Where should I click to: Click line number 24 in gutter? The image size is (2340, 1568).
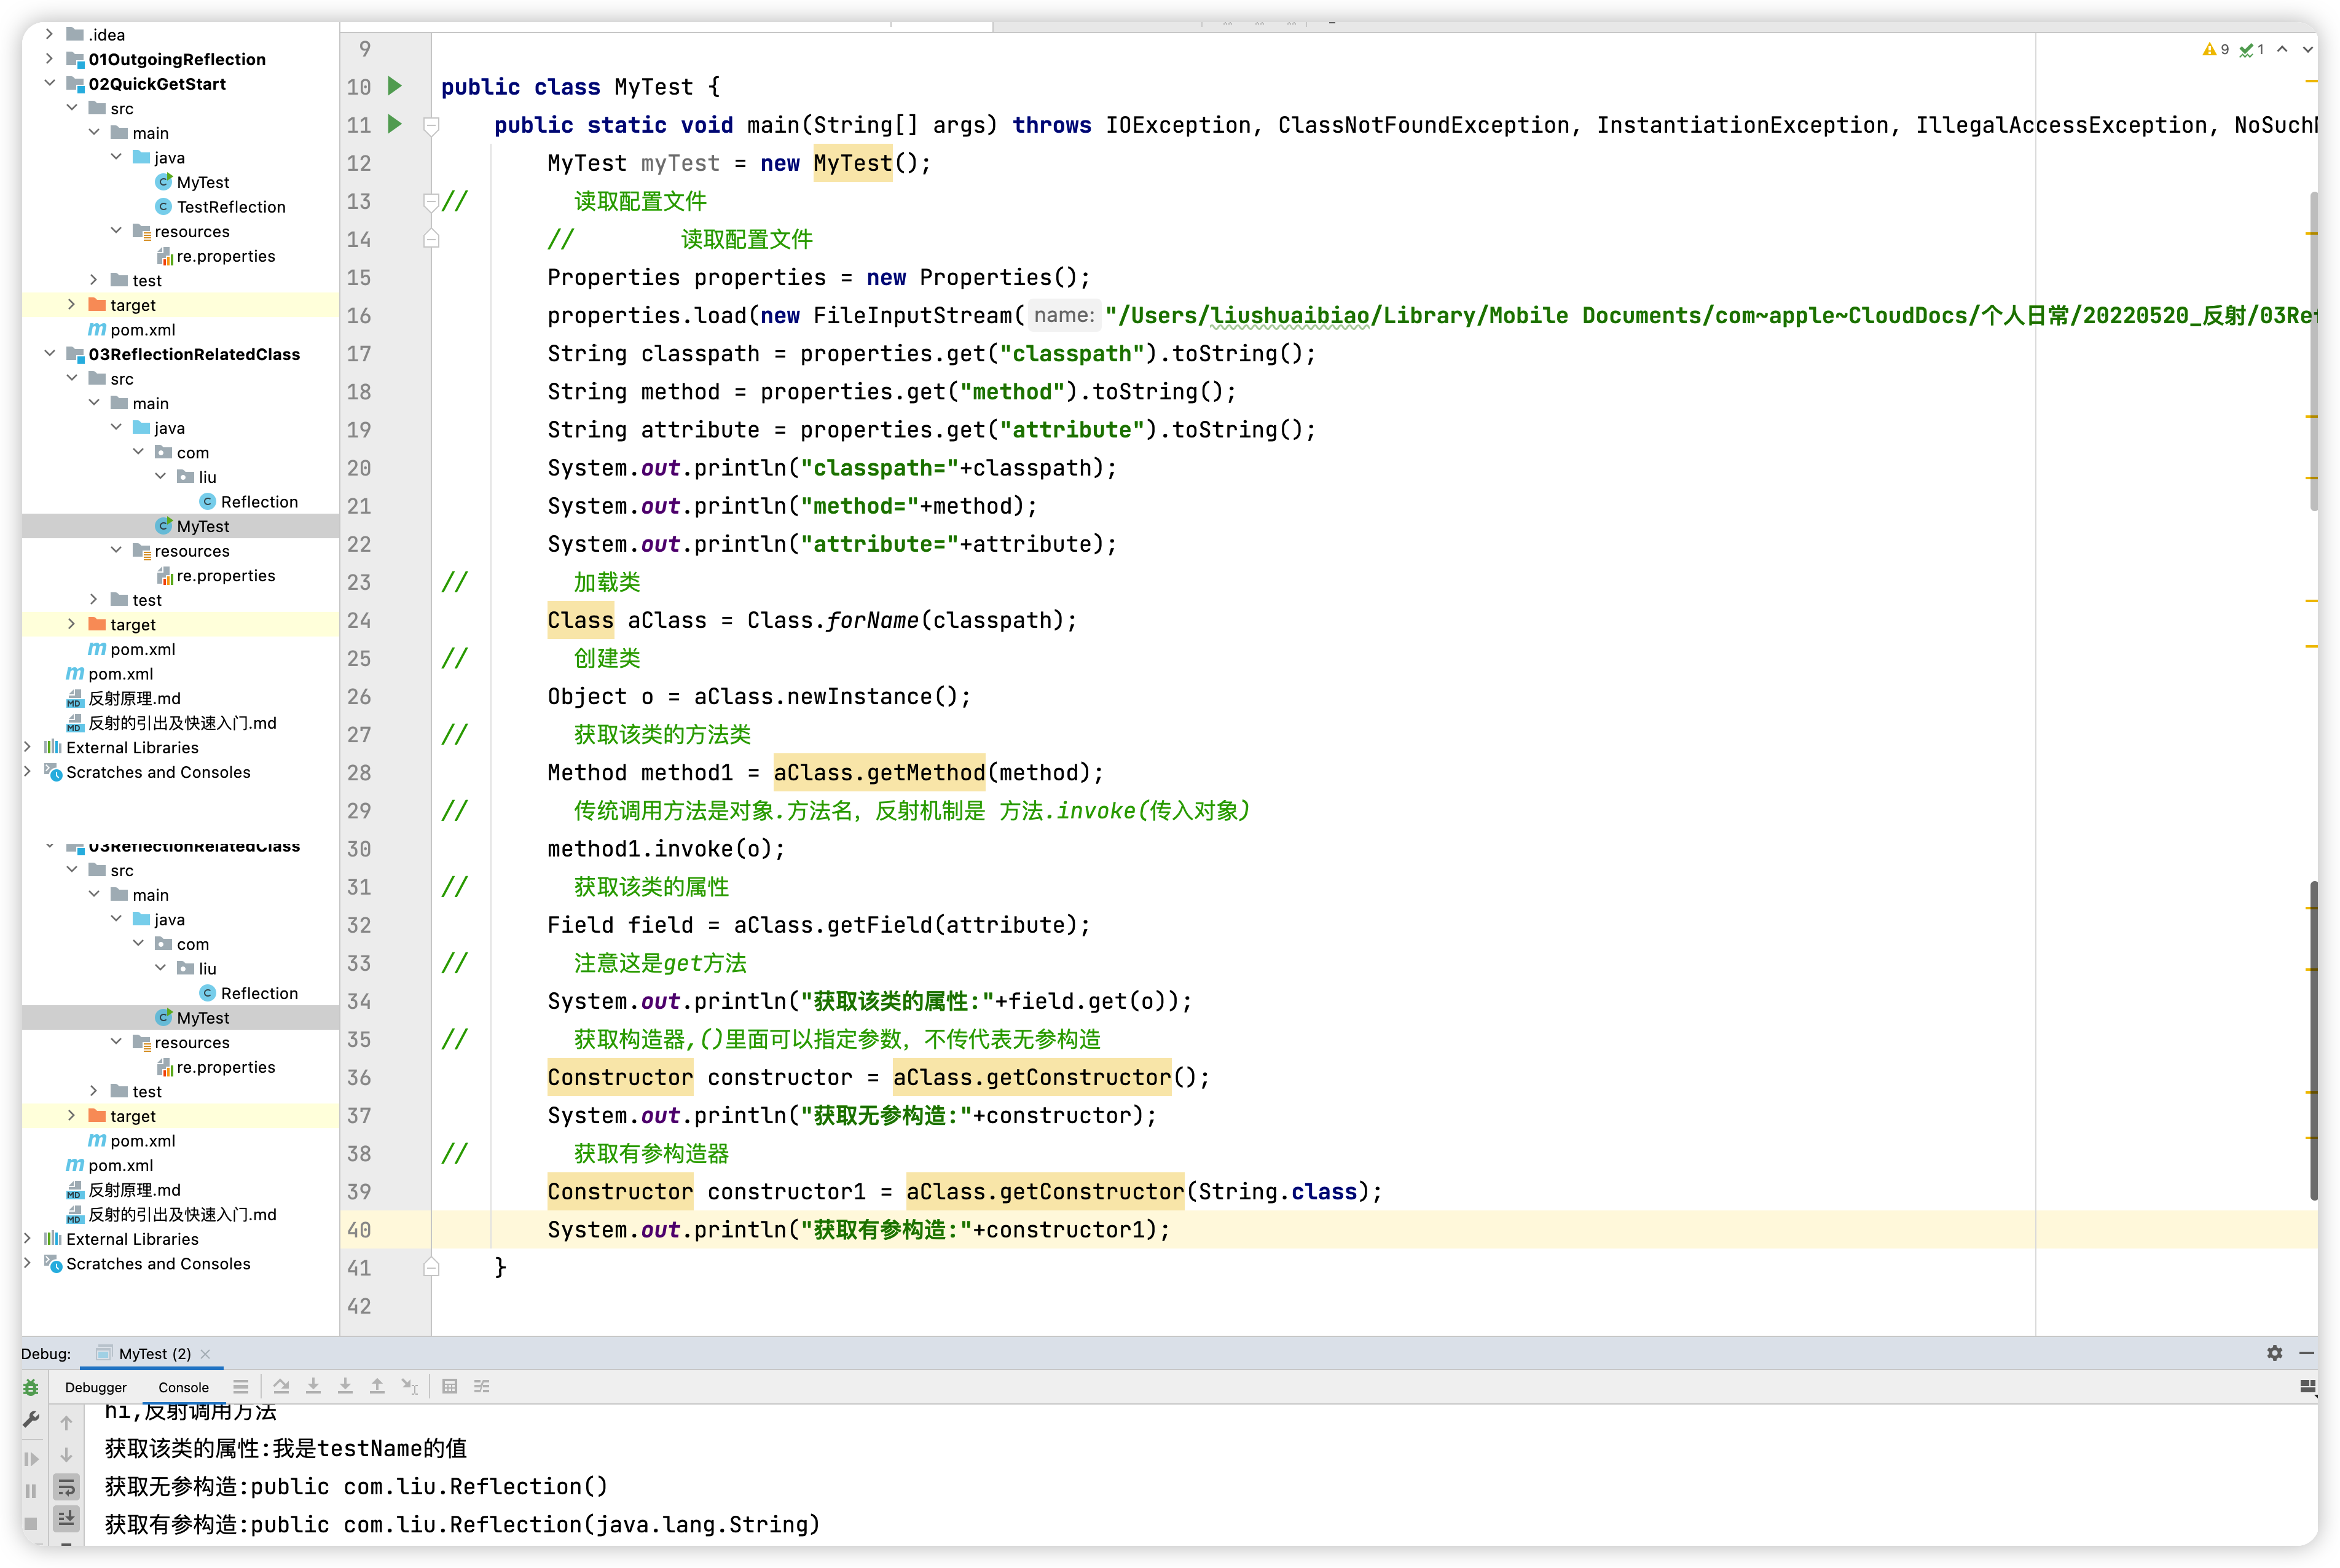coord(359,620)
